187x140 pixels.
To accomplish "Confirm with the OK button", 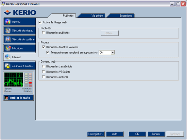I will 137,134.
